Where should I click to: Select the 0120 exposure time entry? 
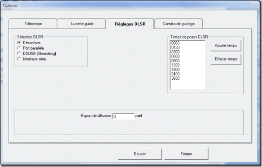click(176, 47)
